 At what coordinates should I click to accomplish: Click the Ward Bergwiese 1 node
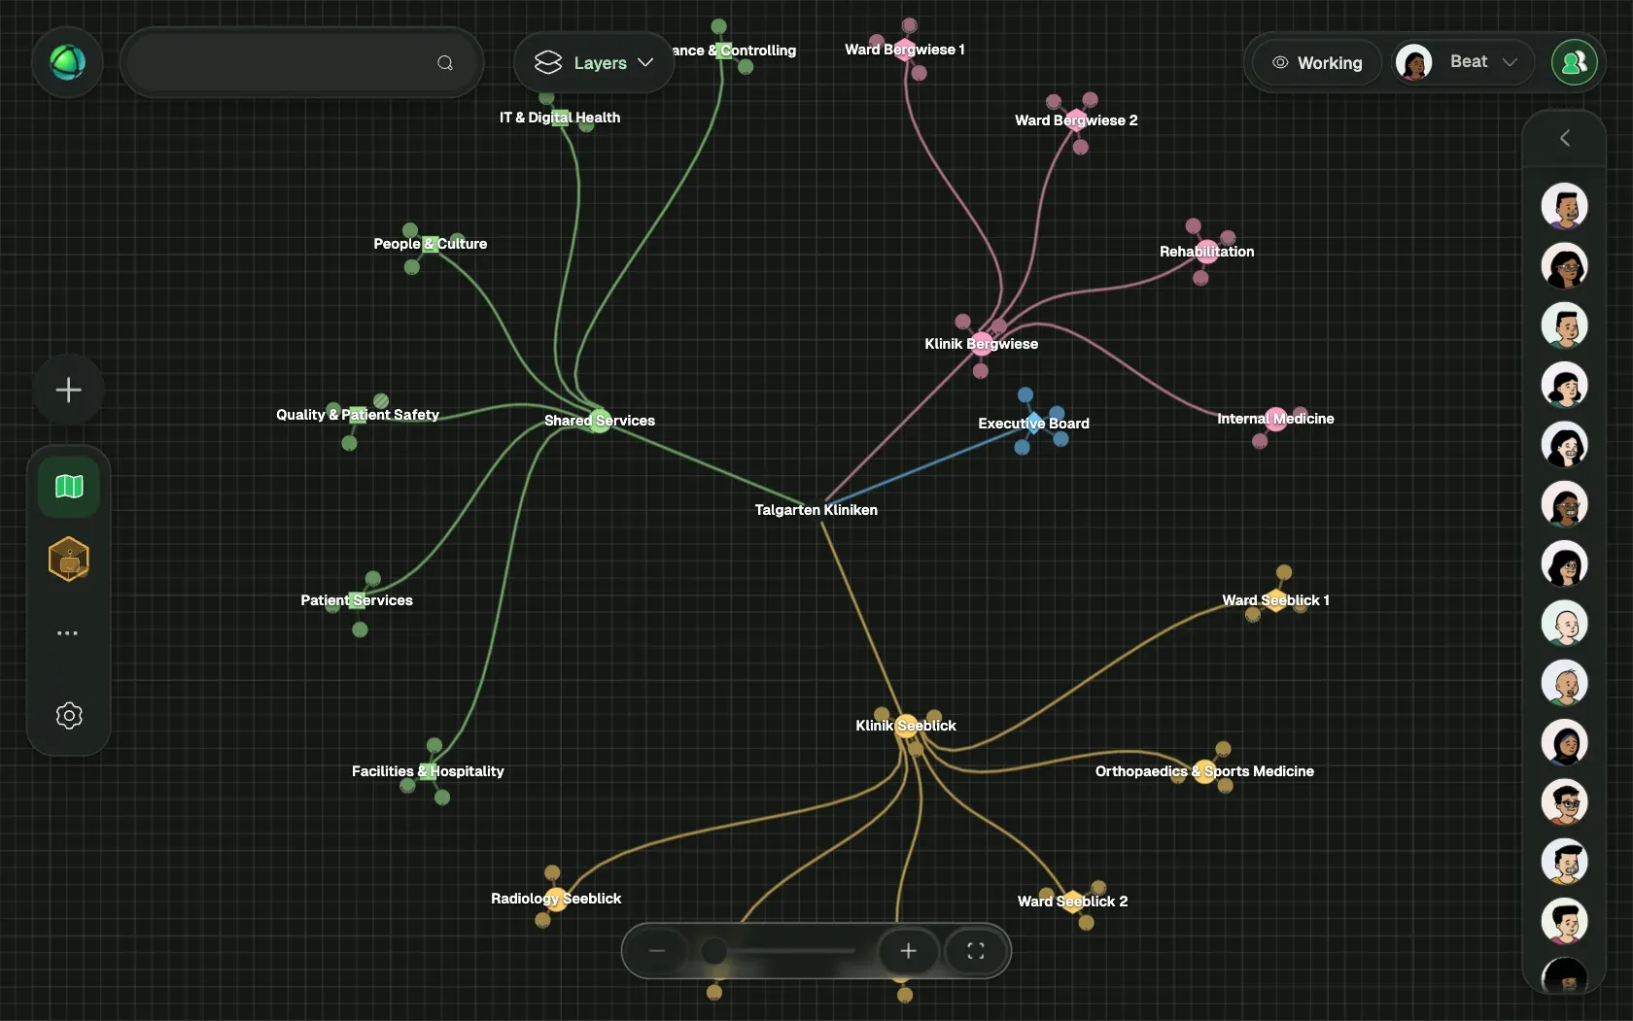905,50
